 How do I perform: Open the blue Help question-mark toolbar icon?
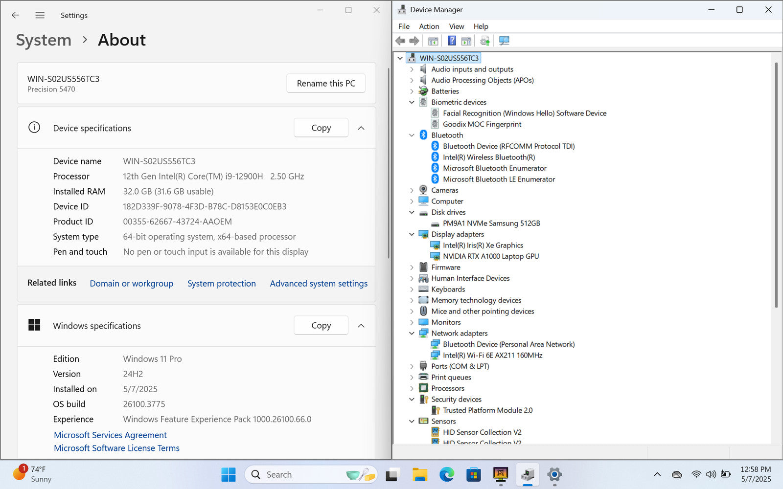(x=452, y=41)
